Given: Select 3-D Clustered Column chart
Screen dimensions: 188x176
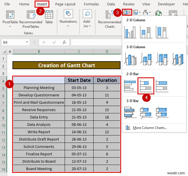Looking at the screenshot, I should click(x=130, y=59).
